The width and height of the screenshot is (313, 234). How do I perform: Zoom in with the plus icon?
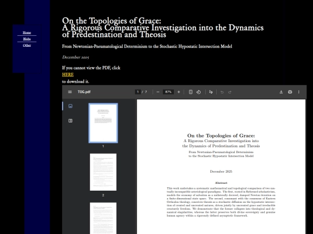coord(179,92)
